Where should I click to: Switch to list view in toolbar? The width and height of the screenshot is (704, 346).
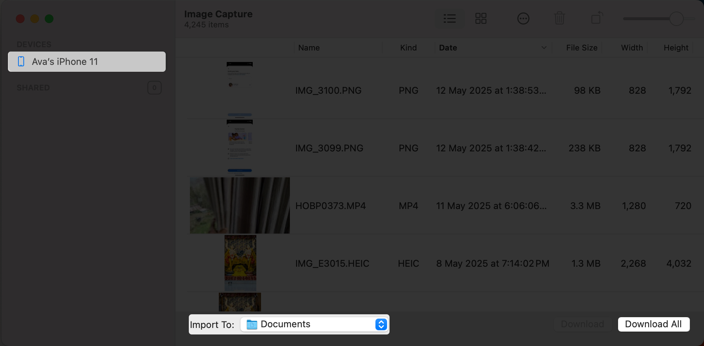point(449,18)
